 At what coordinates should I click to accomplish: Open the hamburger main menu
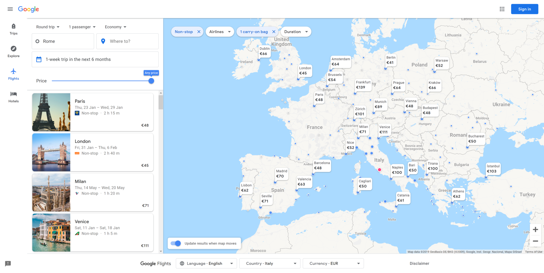click(10, 9)
